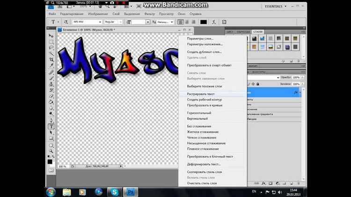Open the font size dropdown arrow
Image resolution: width=351 pixels, height=197 pixels.
148,22
